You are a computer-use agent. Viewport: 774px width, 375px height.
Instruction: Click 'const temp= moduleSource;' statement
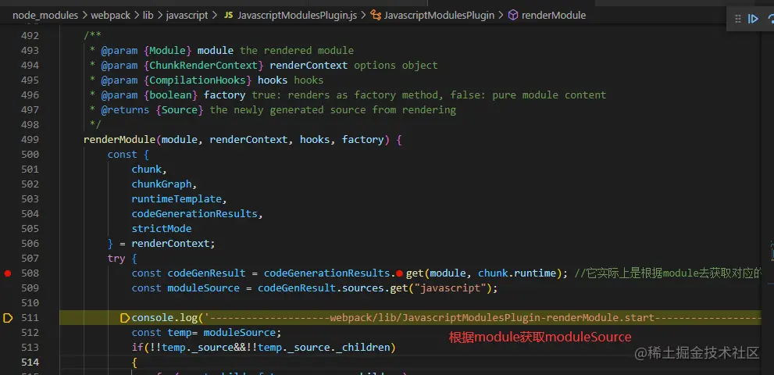point(206,333)
